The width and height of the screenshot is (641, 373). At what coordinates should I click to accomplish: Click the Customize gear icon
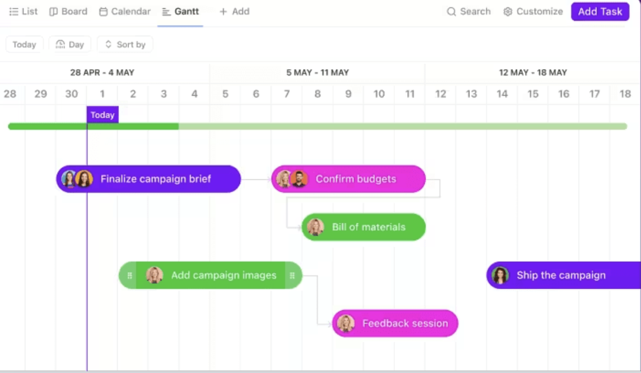pos(508,11)
